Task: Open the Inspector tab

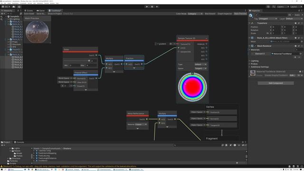Action: pyautogui.click(x=255, y=10)
